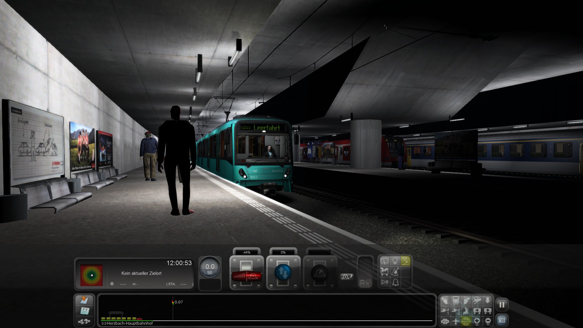Toggle the highlighted pantograph button
The width and height of the screenshot is (583, 328).
[405, 261]
